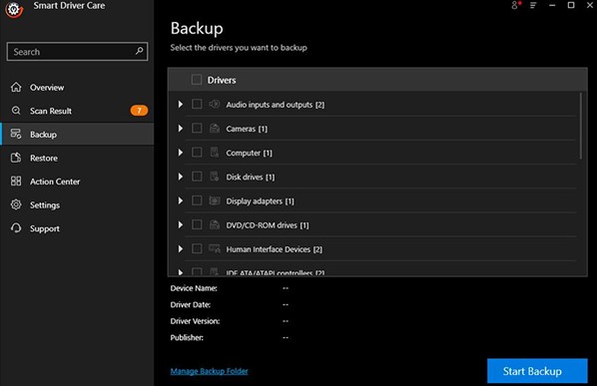
Task: Select the DVD/CD-ROM drives [1] row text
Action: [268, 225]
